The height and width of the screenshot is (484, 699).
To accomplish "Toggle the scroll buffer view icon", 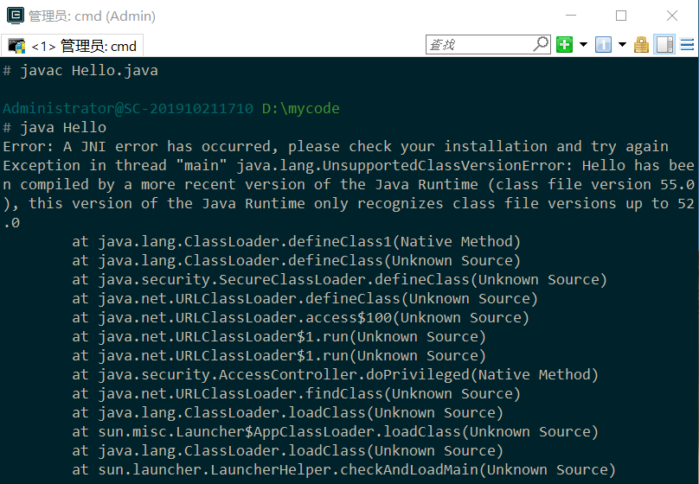I will [x=664, y=45].
